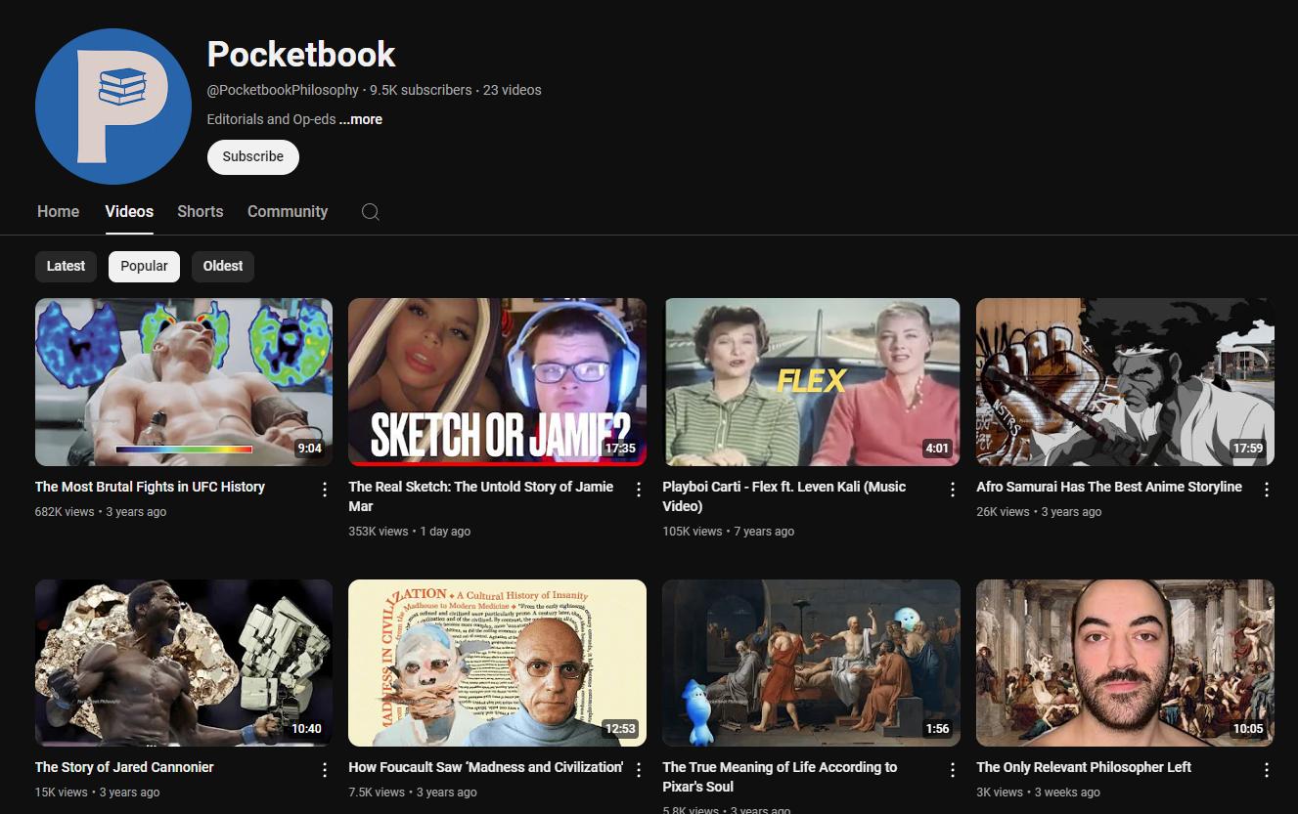Click the Pocketbook channel name heading
The image size is (1298, 814).
click(301, 54)
